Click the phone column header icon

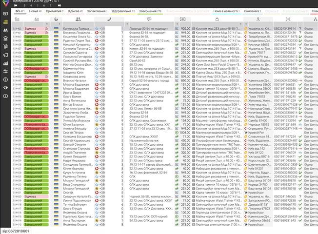109,19
